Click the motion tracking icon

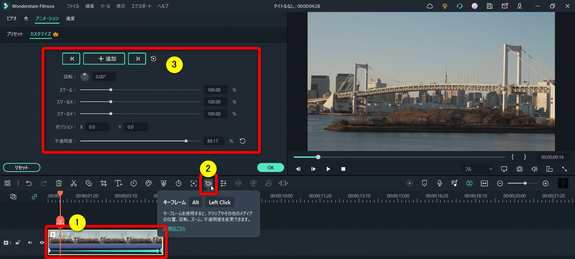tap(193, 183)
